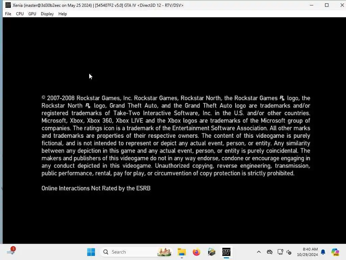
Task: Launch Copilot preview from taskbar
Action: point(335,252)
